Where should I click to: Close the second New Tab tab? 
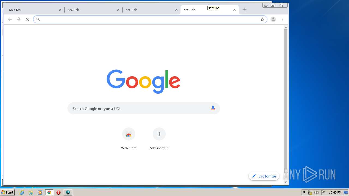coord(118,10)
